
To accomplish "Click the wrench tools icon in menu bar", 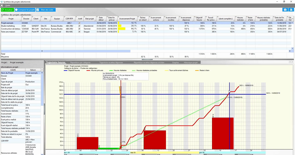I will tap(2, 6).
